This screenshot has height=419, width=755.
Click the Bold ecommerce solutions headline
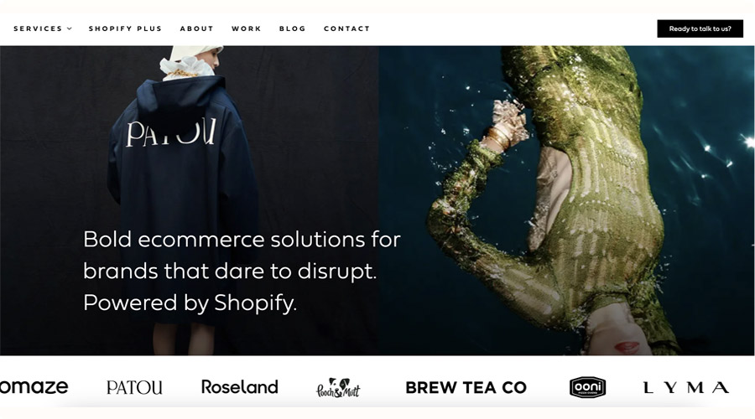pos(242,272)
